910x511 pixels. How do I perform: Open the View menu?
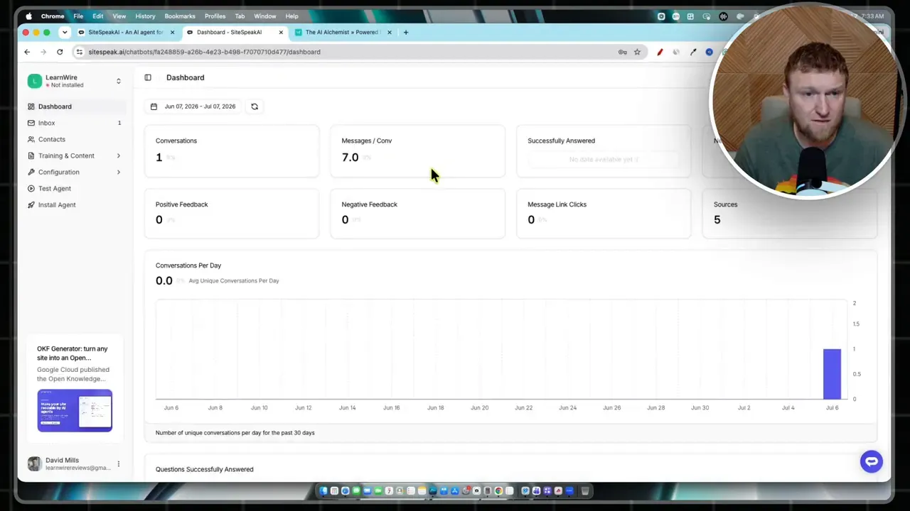119,16
